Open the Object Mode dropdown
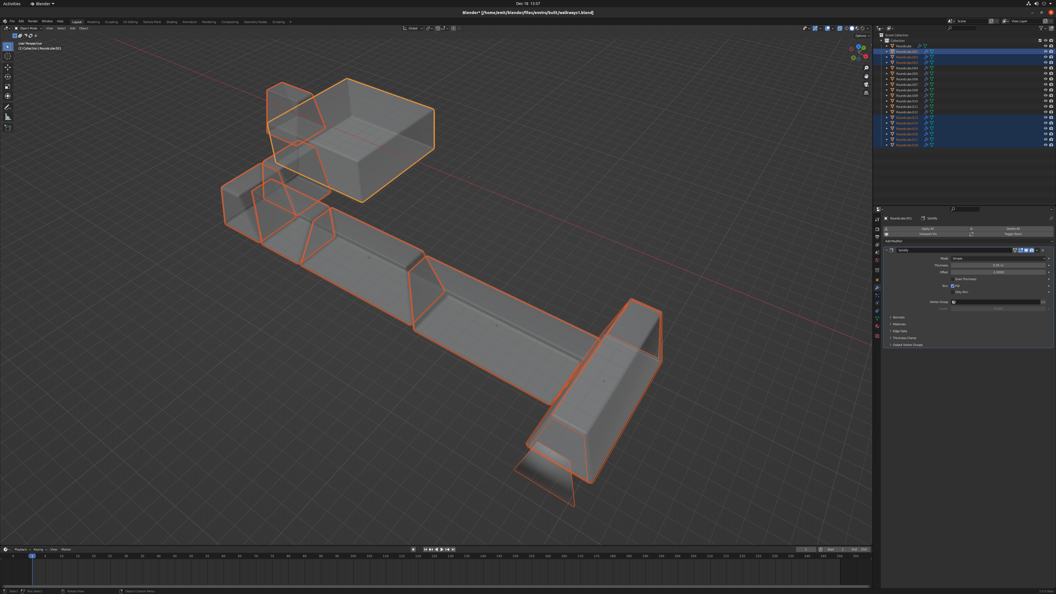1056x594 pixels. coord(28,28)
